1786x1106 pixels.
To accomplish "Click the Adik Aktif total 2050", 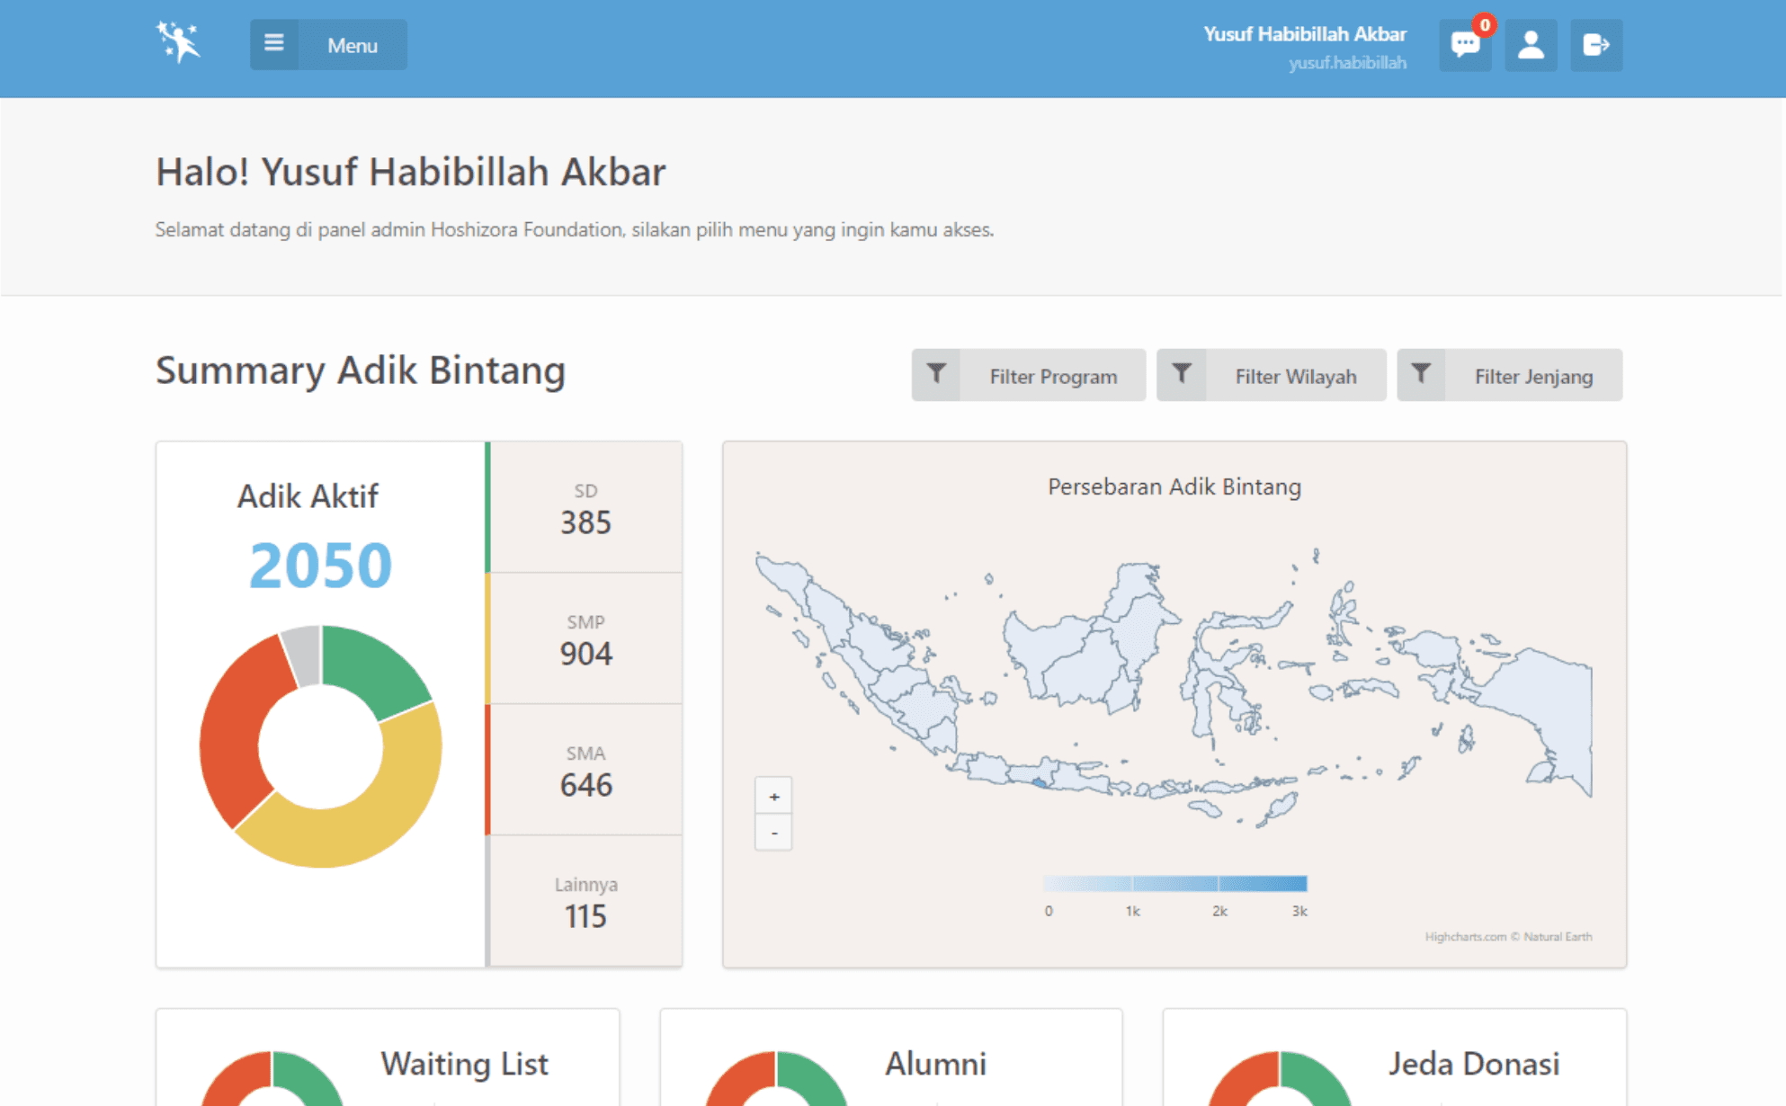I will [320, 566].
